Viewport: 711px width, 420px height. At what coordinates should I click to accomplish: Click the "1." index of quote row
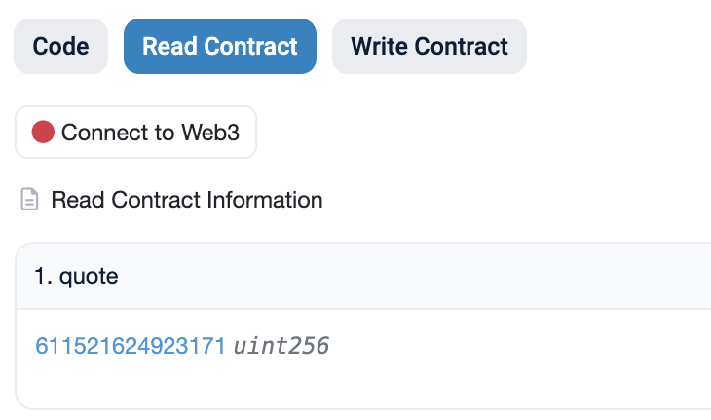[x=44, y=277]
